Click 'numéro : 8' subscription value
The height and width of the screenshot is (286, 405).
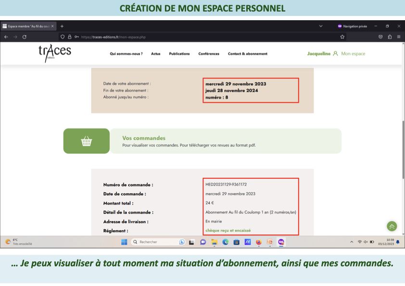(x=217, y=97)
